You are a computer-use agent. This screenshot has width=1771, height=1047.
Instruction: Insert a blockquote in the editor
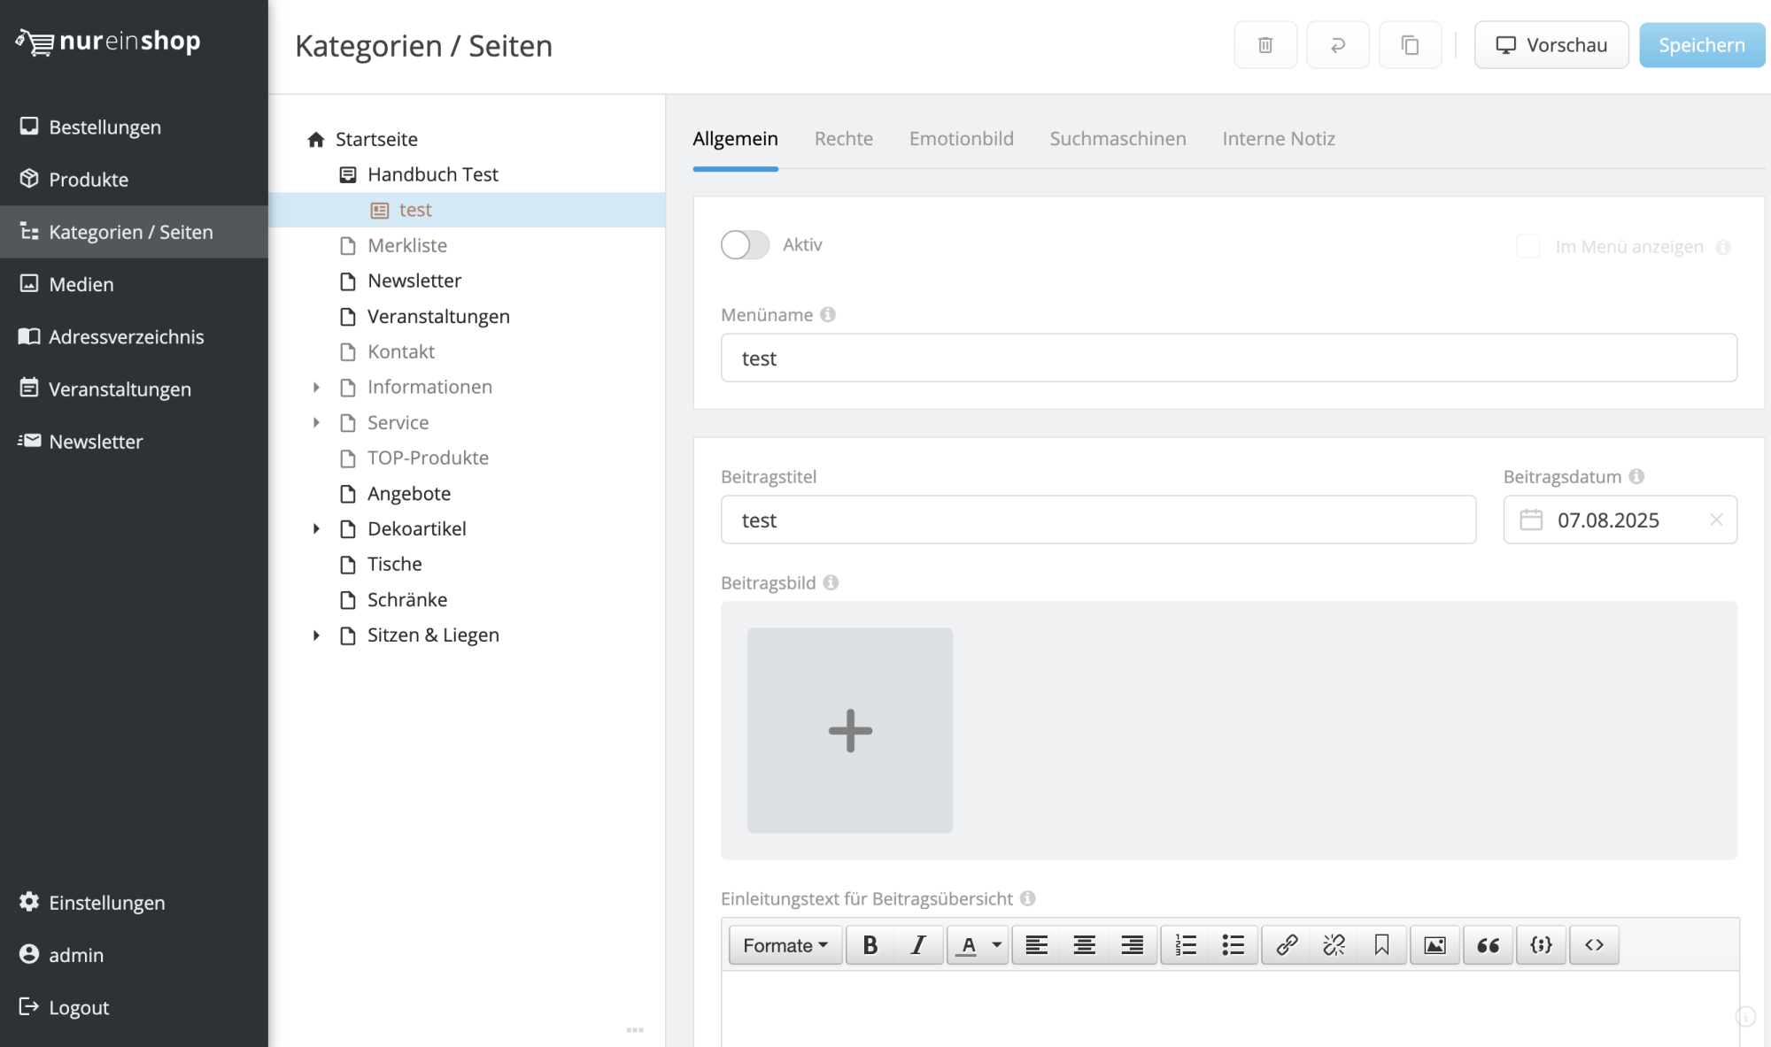point(1488,945)
